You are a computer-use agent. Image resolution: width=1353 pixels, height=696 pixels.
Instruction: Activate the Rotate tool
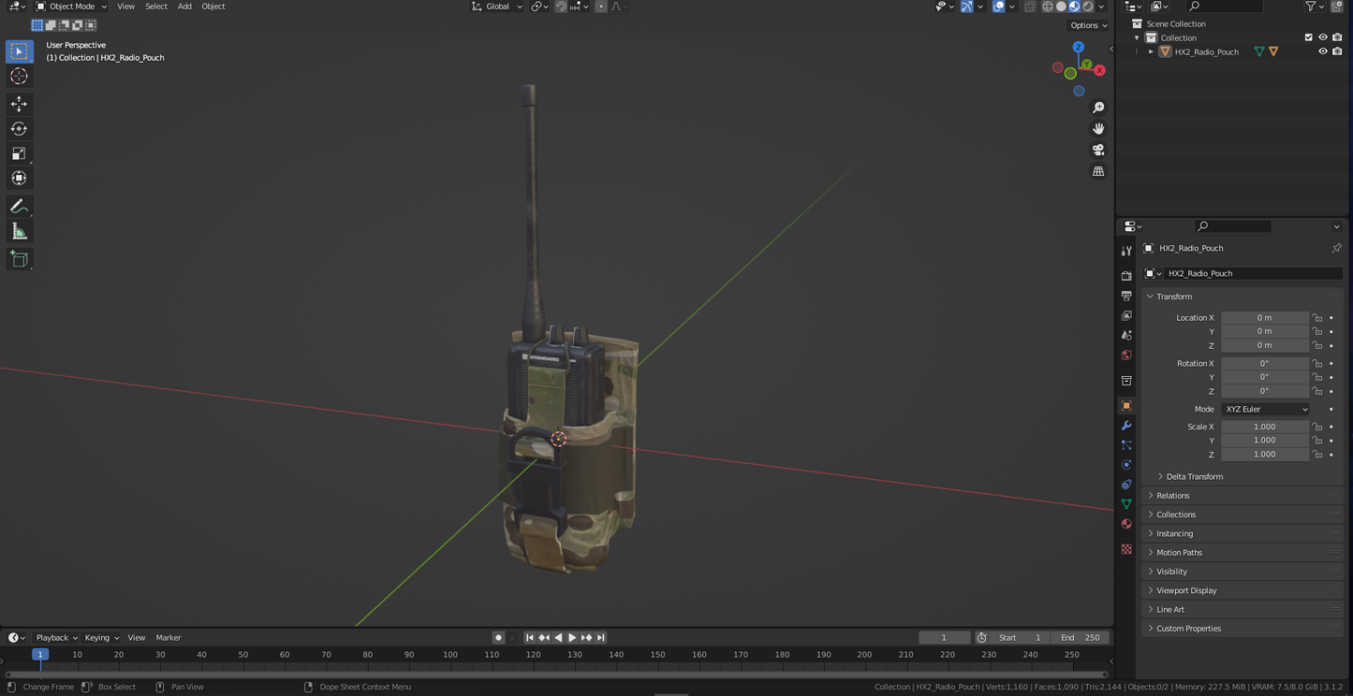[19, 129]
